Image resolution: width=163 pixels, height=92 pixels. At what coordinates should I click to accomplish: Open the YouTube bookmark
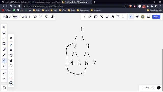(x=6, y=10)
